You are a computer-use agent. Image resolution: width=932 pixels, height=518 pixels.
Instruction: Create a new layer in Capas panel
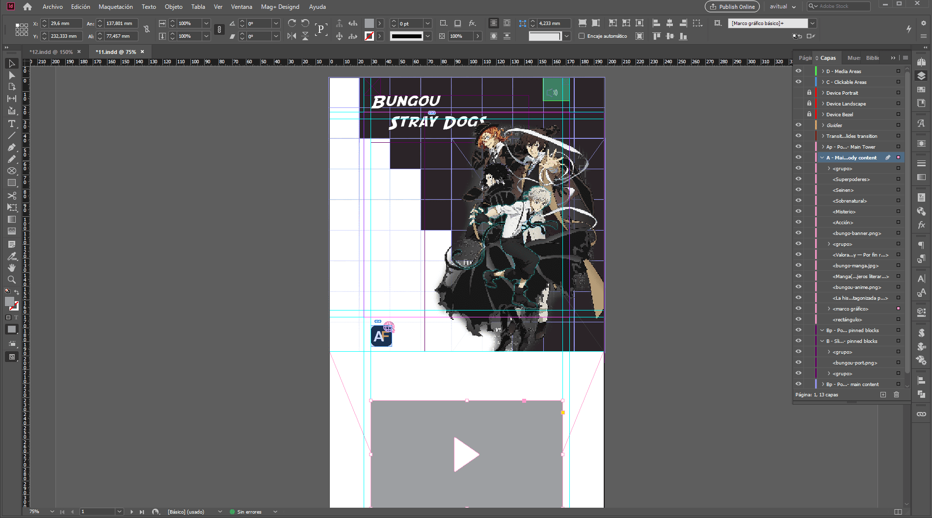click(883, 395)
